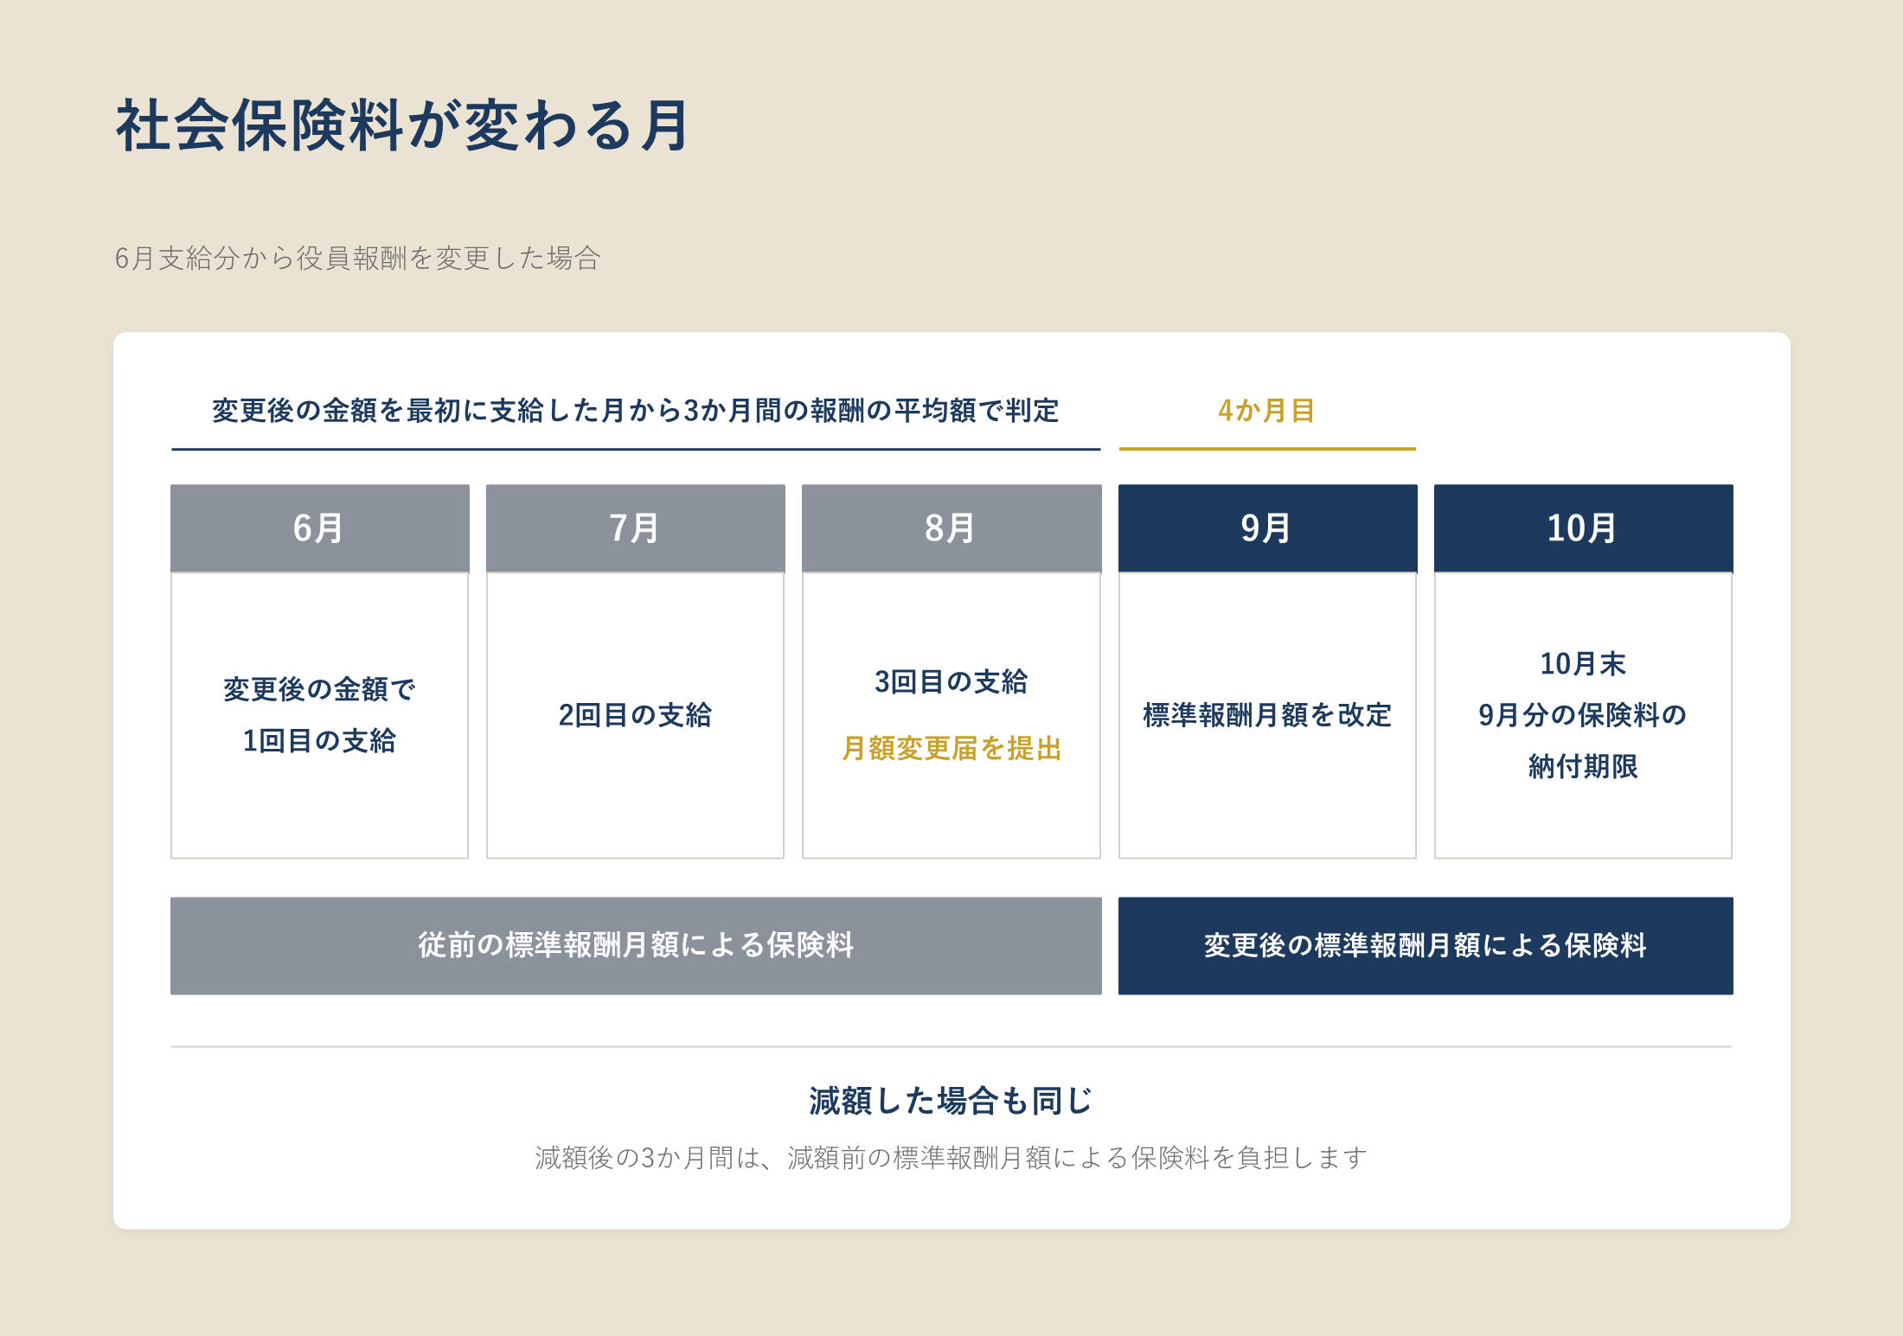Select text 3回目の支給
The image size is (1903, 1336).
pyautogui.click(x=951, y=681)
